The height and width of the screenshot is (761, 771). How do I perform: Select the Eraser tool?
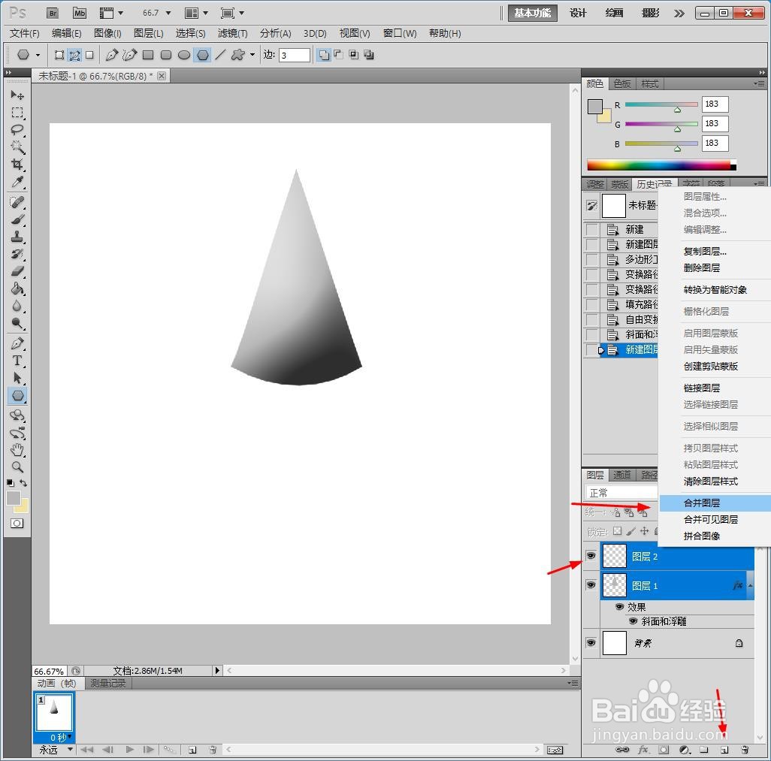(17, 271)
